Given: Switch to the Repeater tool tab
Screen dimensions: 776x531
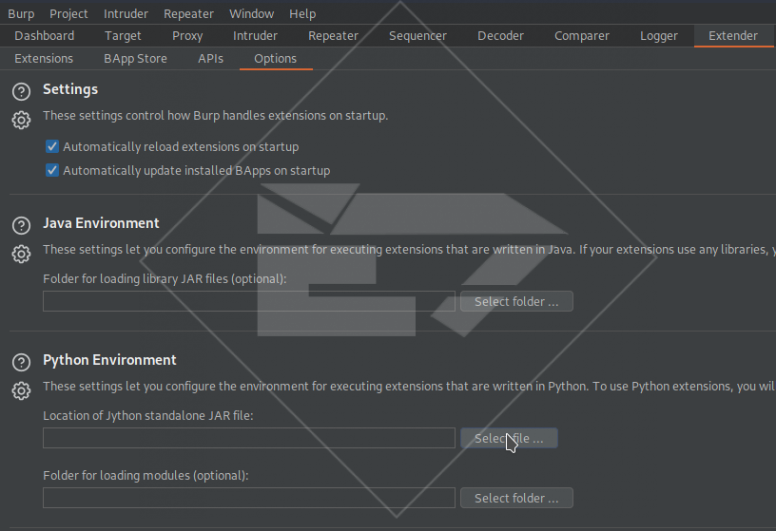Looking at the screenshot, I should tap(333, 35).
